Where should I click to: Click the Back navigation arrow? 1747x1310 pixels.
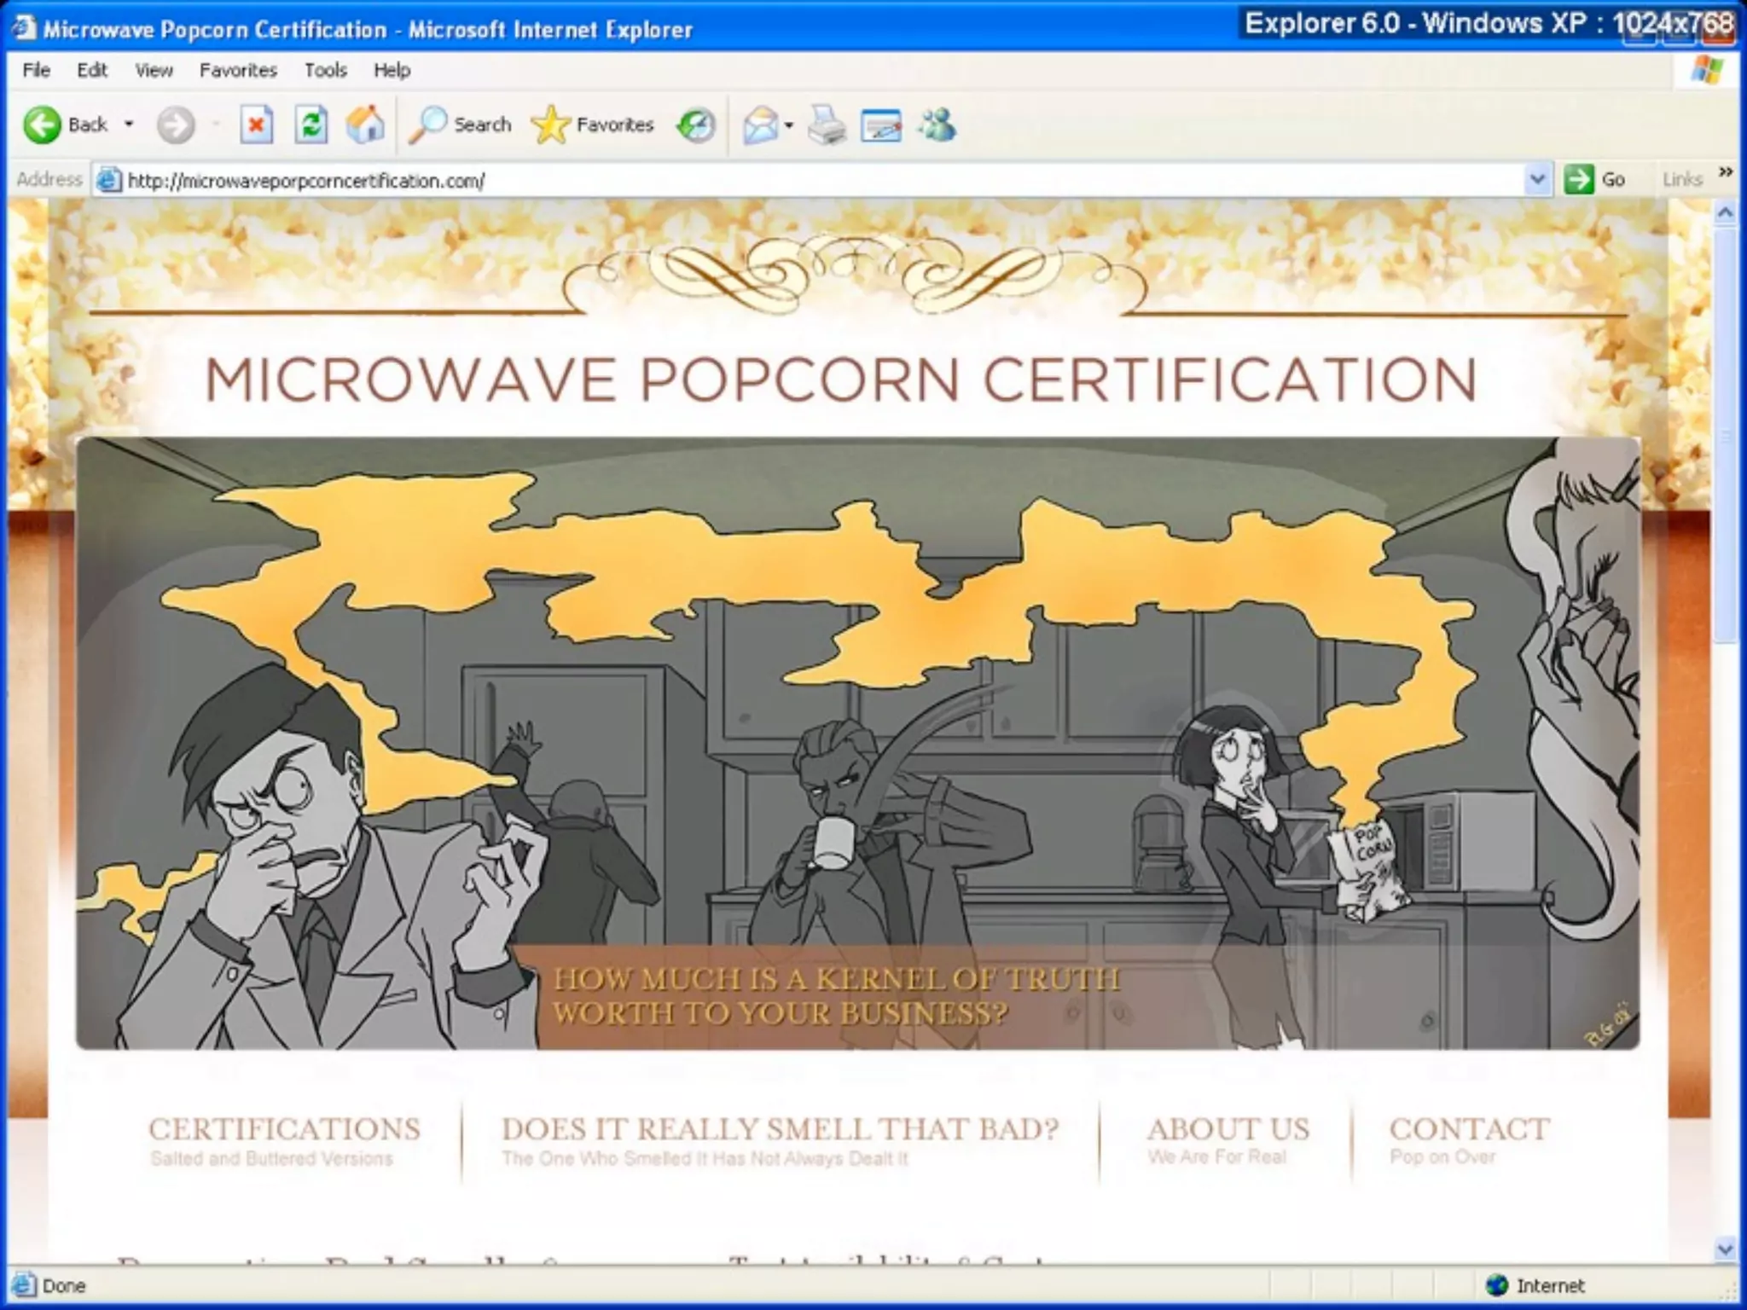click(x=43, y=125)
